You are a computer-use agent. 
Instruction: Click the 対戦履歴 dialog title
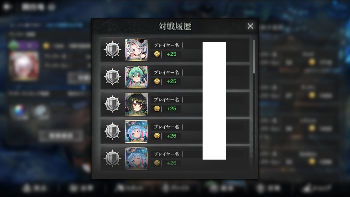[x=175, y=26]
